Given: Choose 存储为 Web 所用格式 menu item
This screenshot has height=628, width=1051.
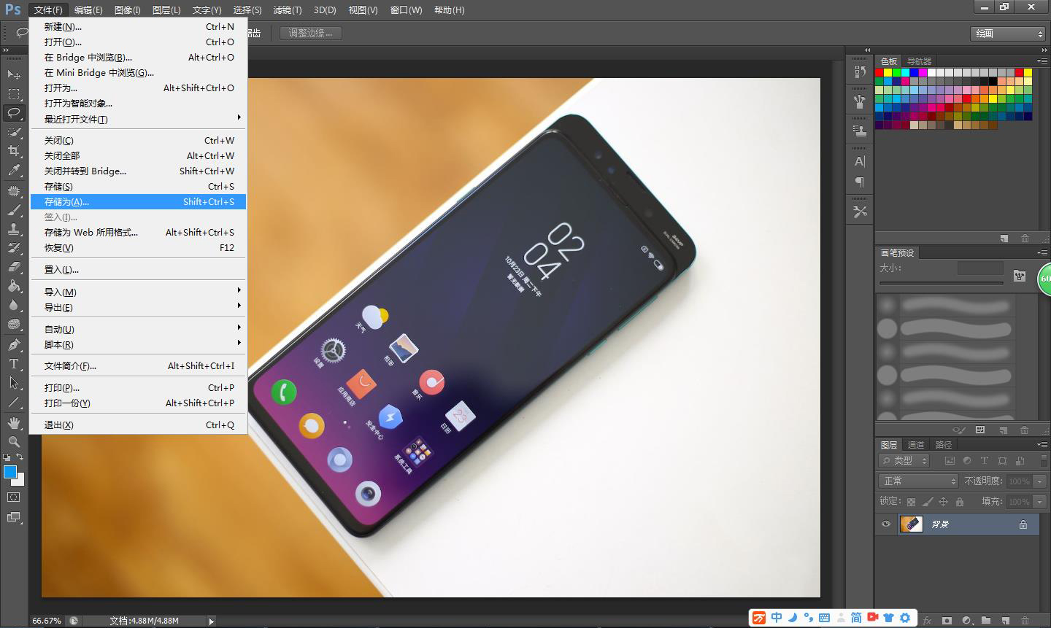Looking at the screenshot, I should 139,232.
